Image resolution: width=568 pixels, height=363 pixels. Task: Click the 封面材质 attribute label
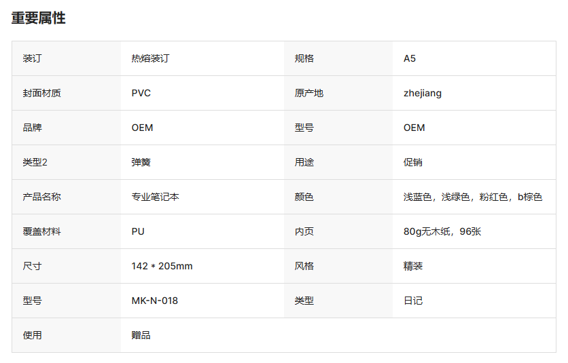[41, 93]
